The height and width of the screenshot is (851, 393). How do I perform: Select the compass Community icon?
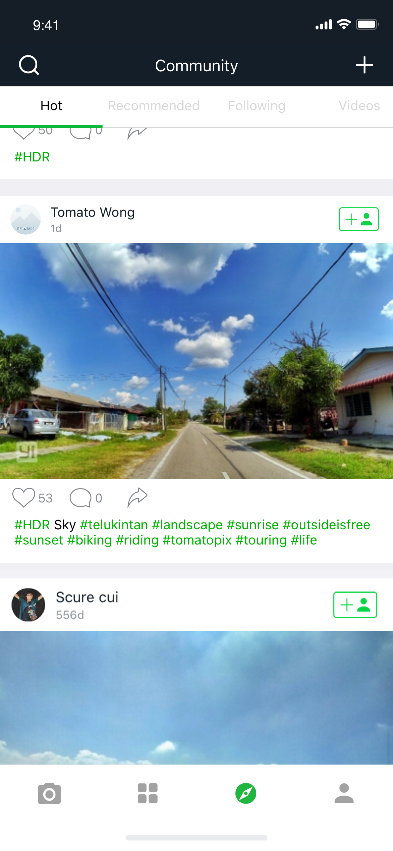click(246, 793)
